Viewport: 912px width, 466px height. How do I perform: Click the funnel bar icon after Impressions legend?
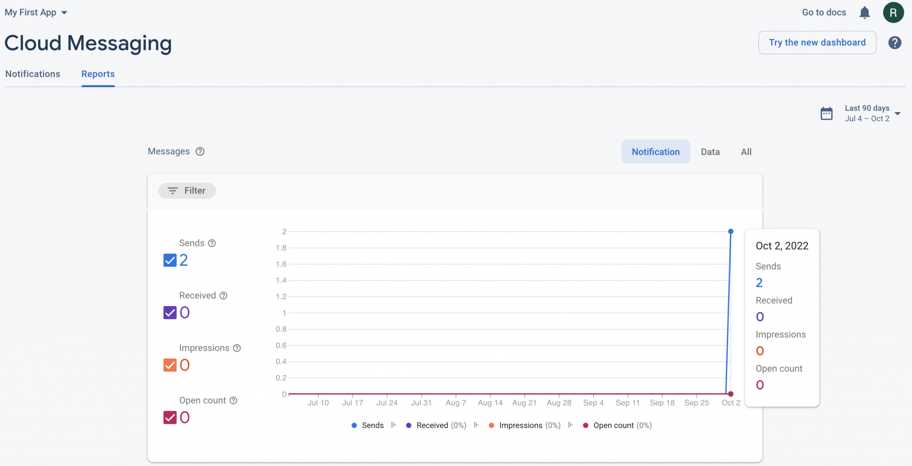tap(571, 425)
